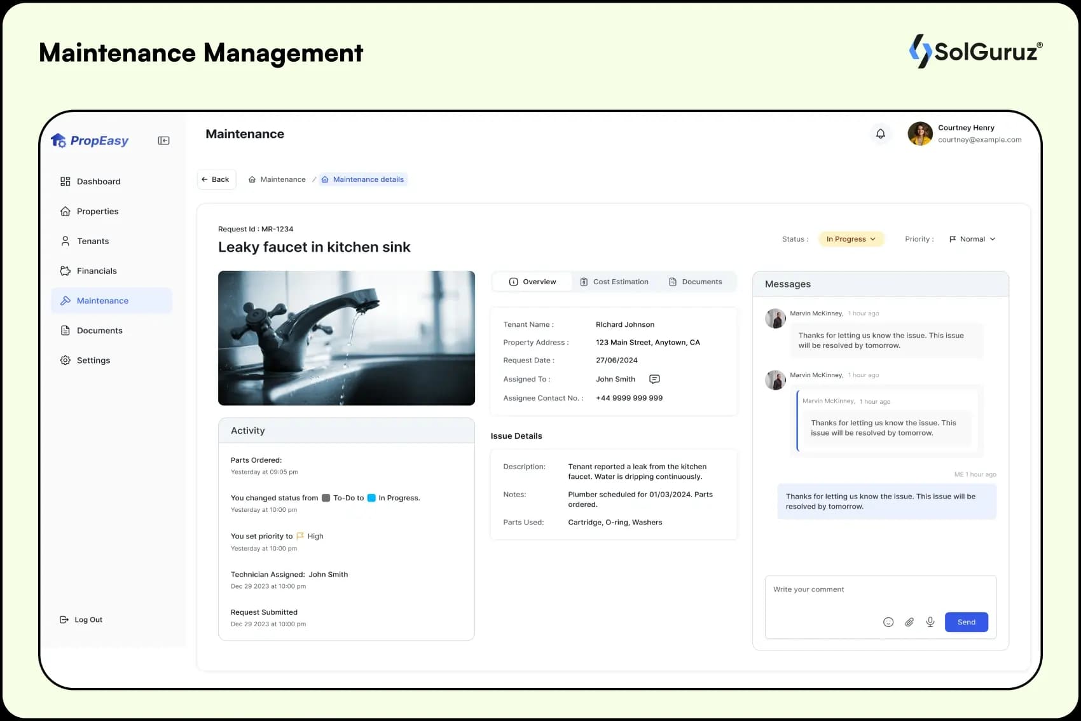Open Courtney Henry's profile avatar

tap(920, 134)
